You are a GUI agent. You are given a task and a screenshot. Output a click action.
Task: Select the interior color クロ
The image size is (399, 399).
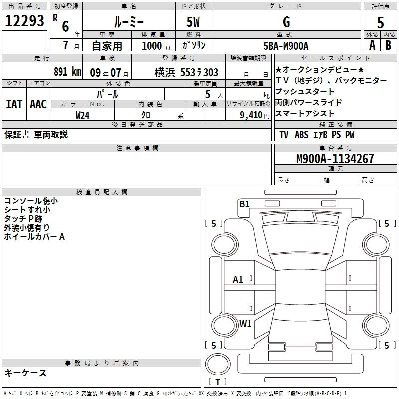(x=146, y=115)
